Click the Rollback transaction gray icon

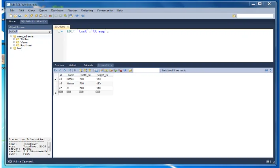[x=60, y=16]
